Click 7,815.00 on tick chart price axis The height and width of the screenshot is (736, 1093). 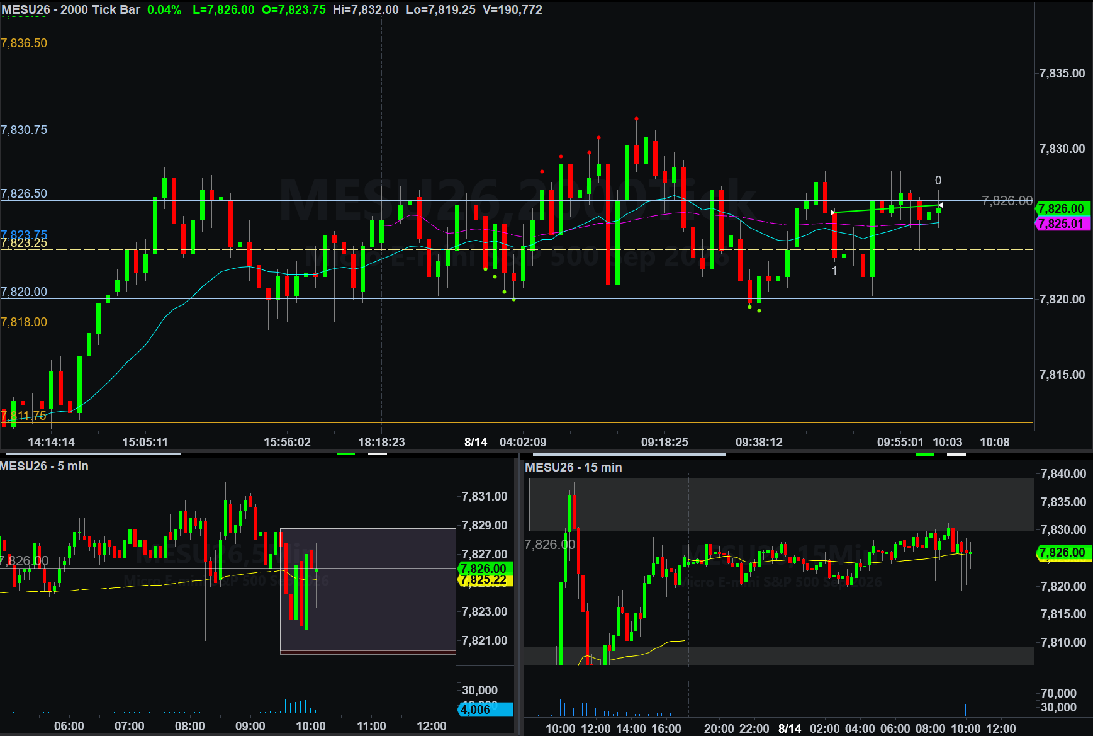[1062, 375]
